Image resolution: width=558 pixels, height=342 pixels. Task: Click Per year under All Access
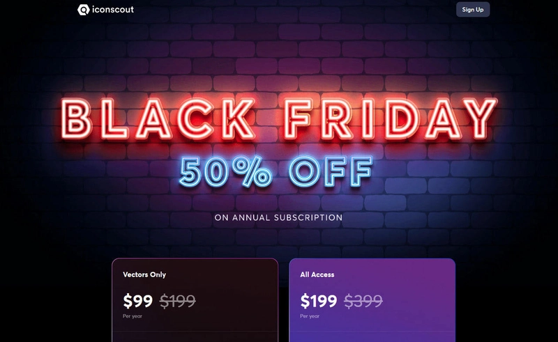pos(310,316)
